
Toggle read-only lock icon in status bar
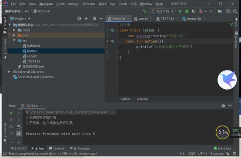pyautogui.click(x=228, y=154)
